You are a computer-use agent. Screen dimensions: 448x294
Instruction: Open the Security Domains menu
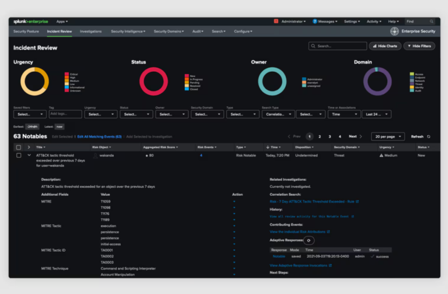click(x=169, y=32)
